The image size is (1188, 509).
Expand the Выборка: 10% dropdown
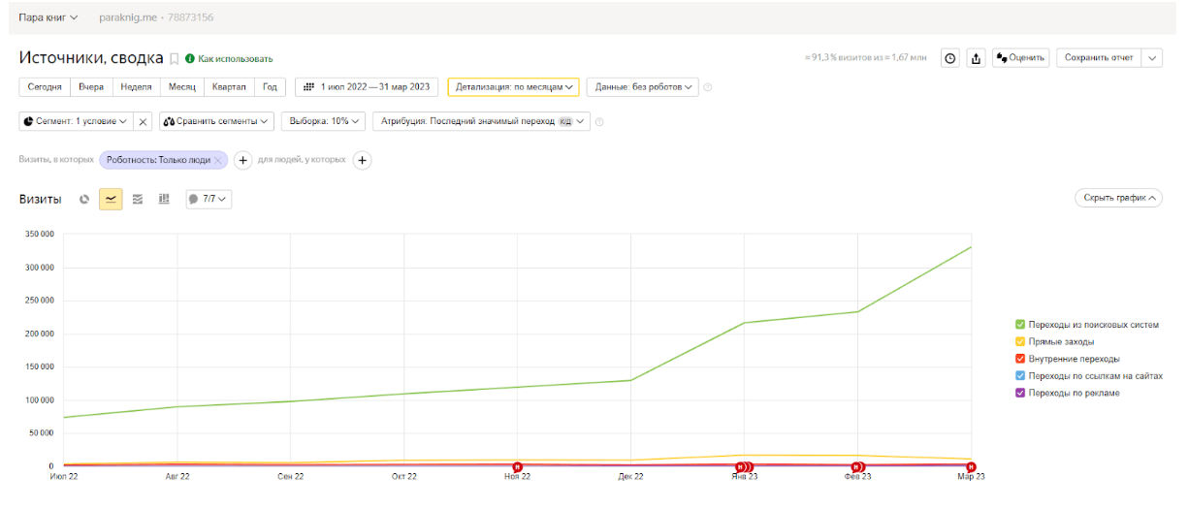point(323,121)
